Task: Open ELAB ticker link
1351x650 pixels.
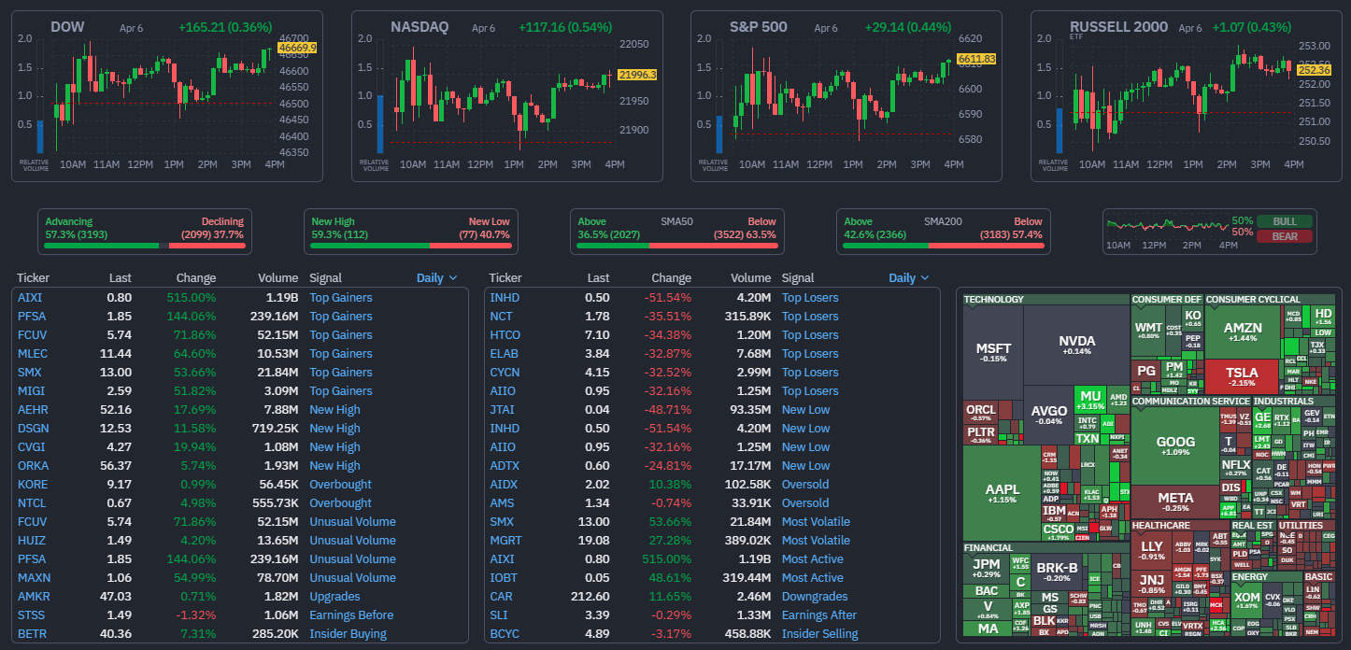Action: tap(505, 353)
